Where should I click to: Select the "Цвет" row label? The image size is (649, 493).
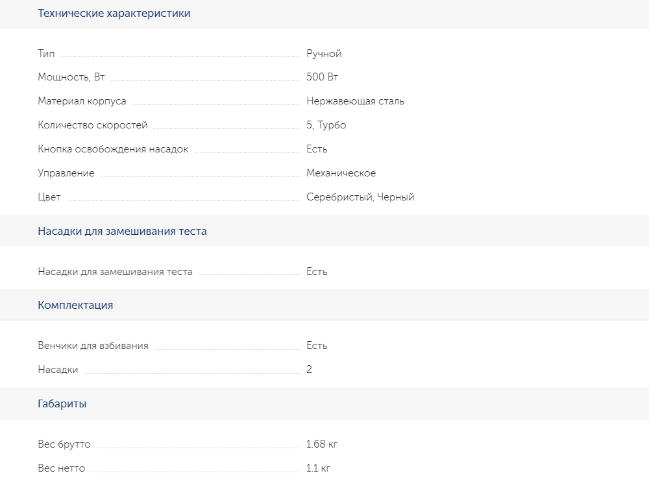[49, 197]
